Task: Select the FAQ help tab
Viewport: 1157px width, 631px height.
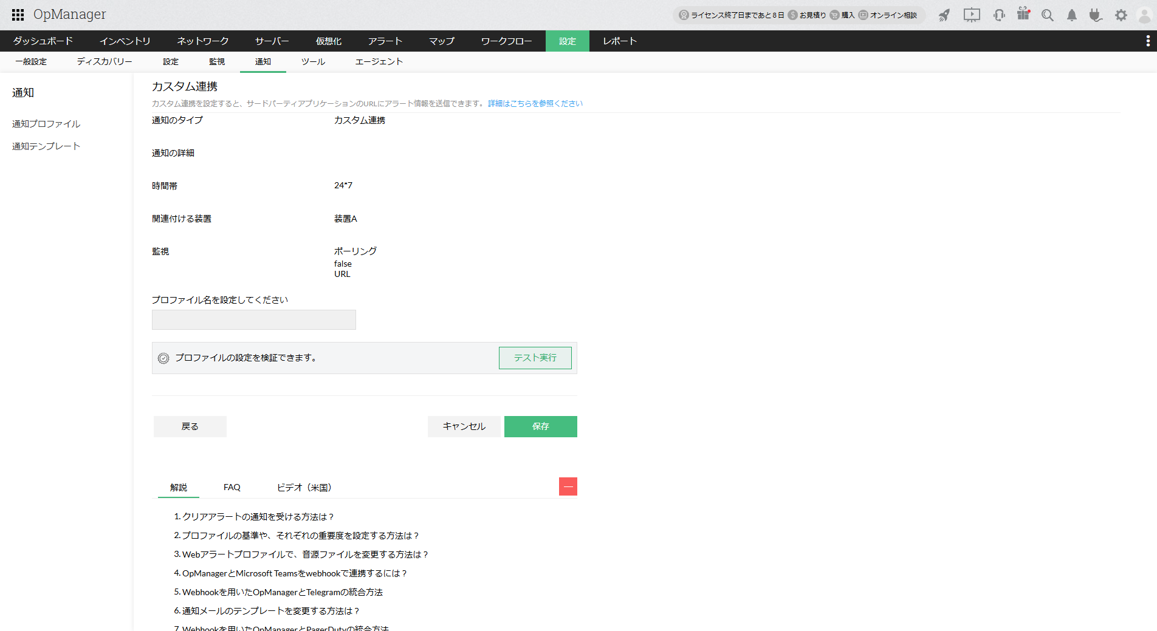Action: [x=232, y=487]
